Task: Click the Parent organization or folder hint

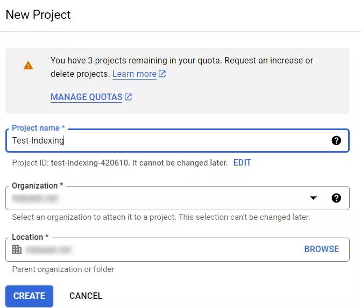Action: point(63,269)
